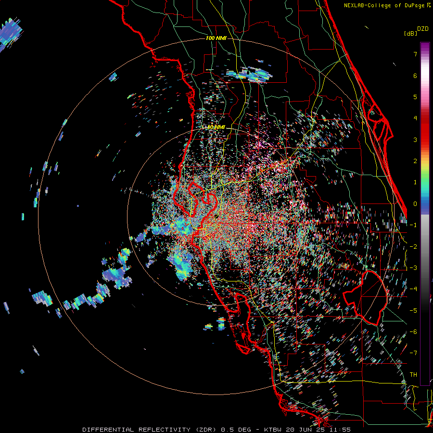Click the 2 value on the color scale

click(x=415, y=161)
